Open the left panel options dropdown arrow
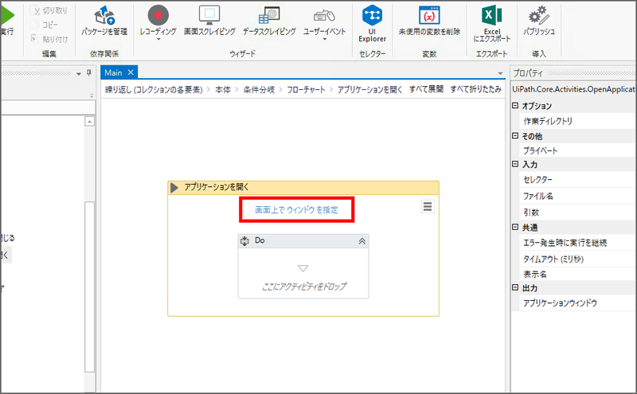637x394 pixels. coord(79,74)
